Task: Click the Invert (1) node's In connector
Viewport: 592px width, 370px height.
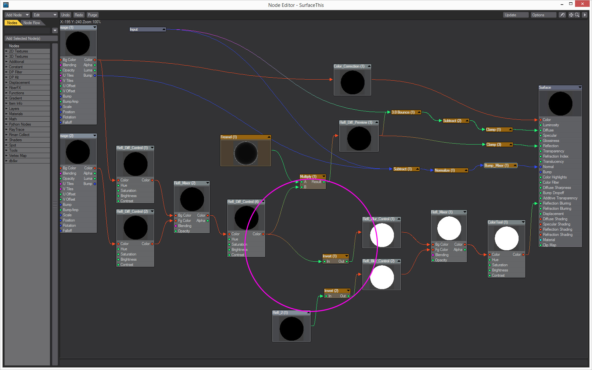Action: (x=325, y=261)
